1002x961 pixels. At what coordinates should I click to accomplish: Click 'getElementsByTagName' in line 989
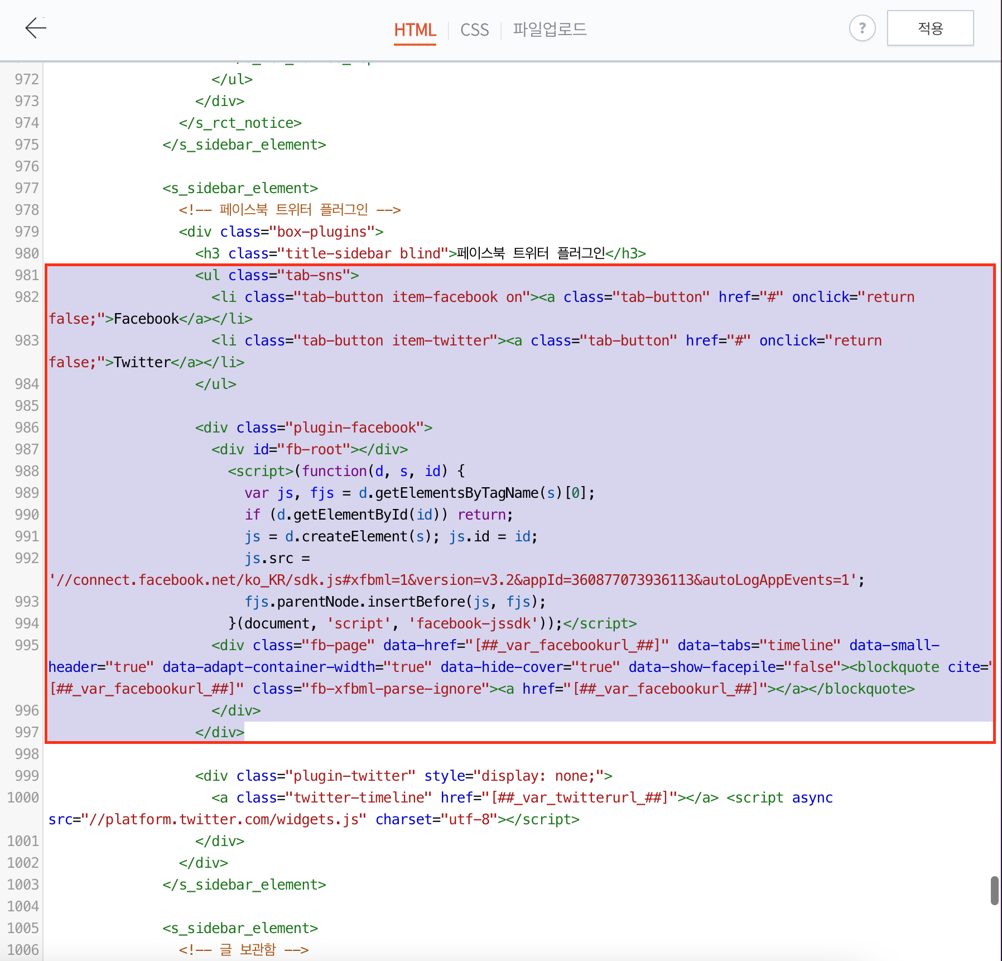point(456,493)
